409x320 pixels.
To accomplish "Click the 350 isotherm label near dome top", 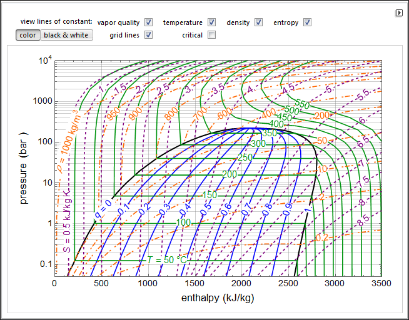I will [x=270, y=133].
